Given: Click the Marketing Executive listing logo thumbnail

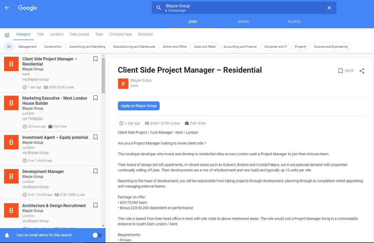Looking at the screenshot, I should 11,103.
